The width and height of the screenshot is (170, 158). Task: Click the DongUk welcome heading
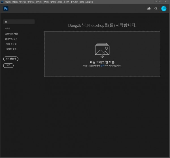[102, 26]
